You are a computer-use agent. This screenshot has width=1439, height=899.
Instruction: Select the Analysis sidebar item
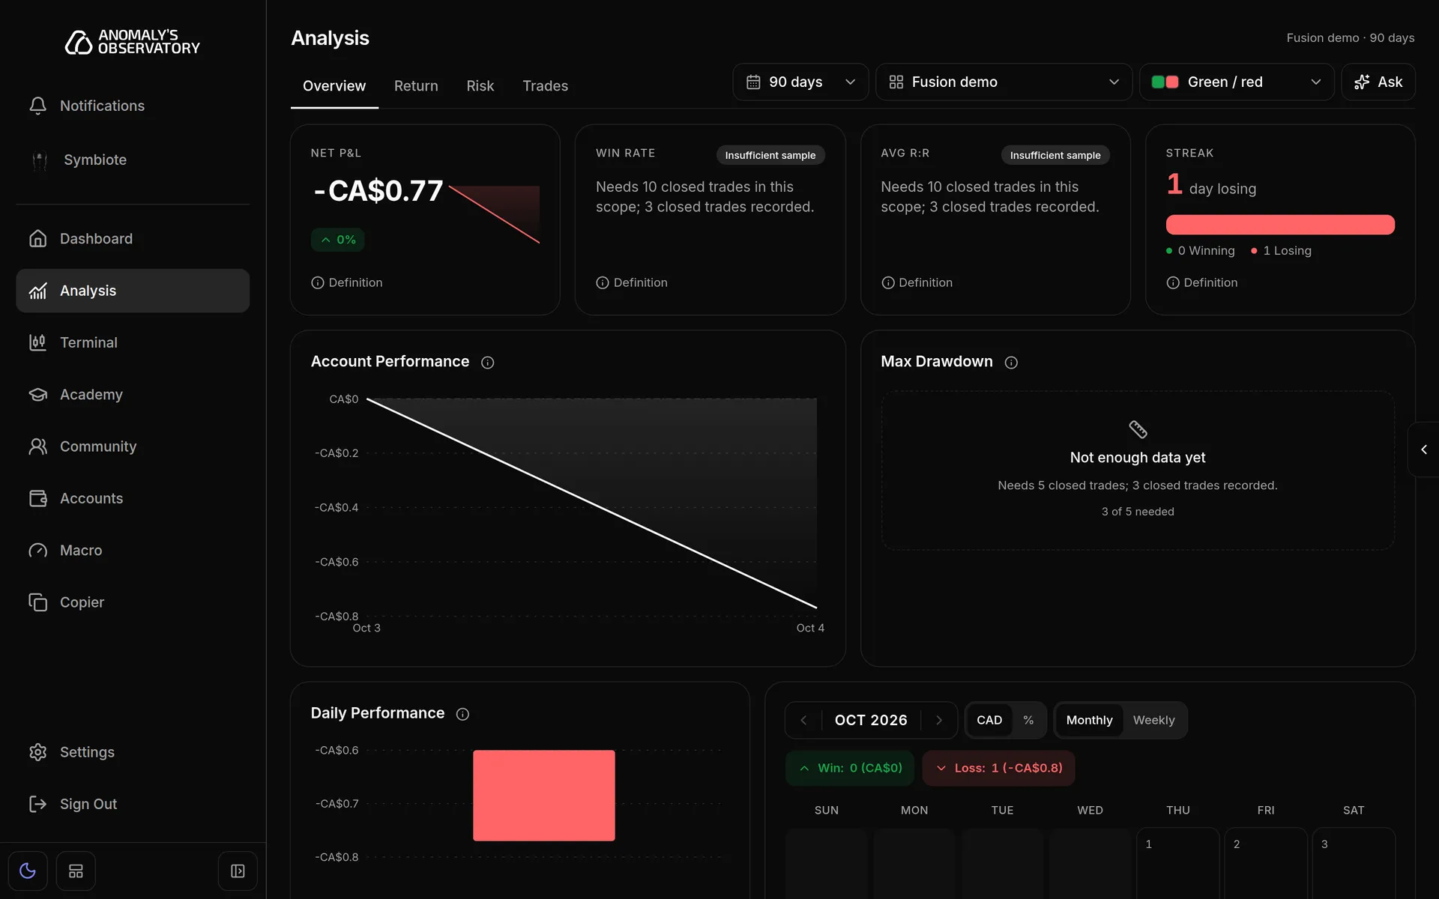(x=133, y=291)
